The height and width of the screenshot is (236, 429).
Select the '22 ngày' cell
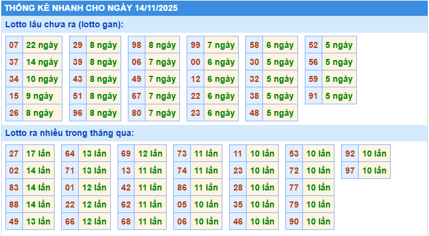pyautogui.click(x=42, y=45)
